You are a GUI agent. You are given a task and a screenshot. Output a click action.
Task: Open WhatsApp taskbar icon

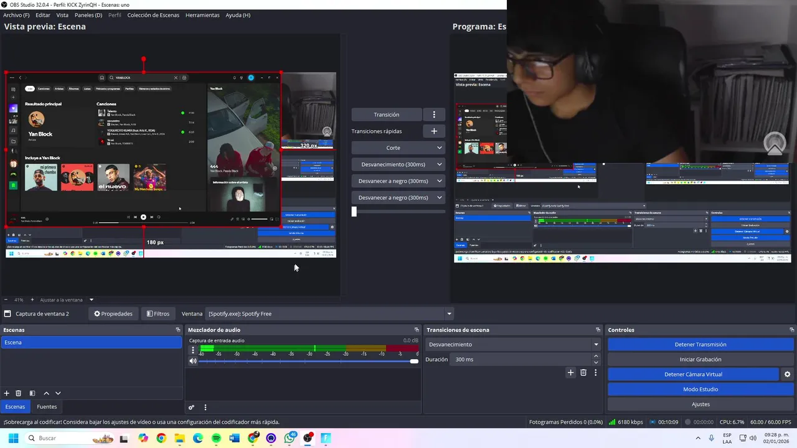(x=290, y=438)
